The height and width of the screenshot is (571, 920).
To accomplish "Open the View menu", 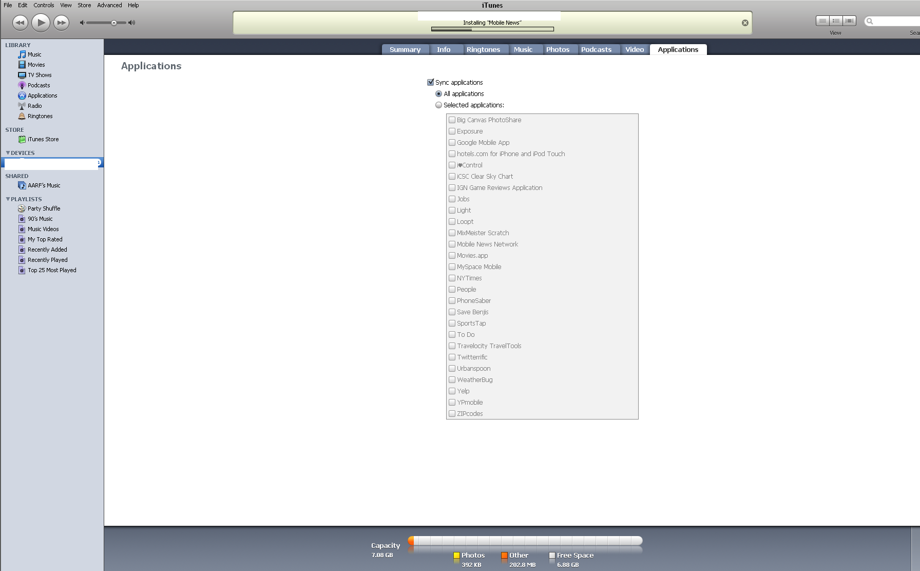I will (x=66, y=5).
